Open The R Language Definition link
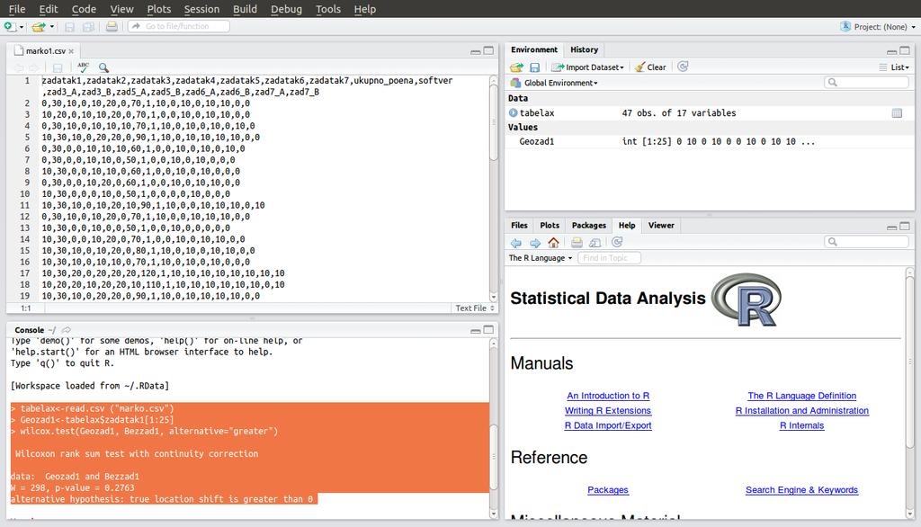 pos(801,396)
